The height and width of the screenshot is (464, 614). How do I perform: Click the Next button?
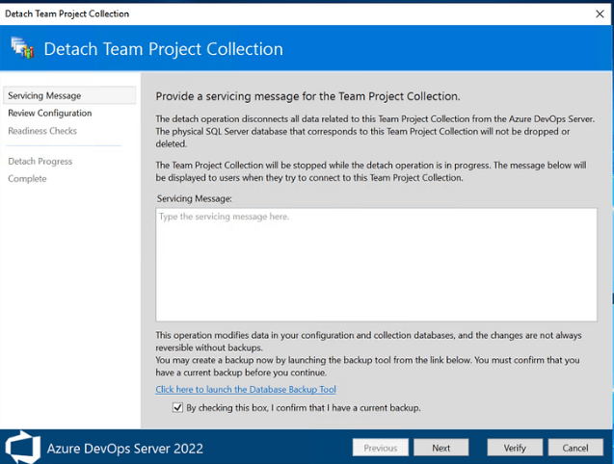tap(440, 448)
